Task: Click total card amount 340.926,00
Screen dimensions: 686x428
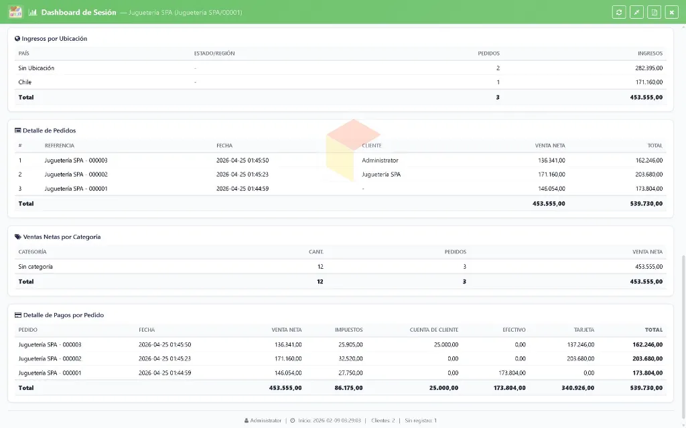Action: [x=578, y=388]
